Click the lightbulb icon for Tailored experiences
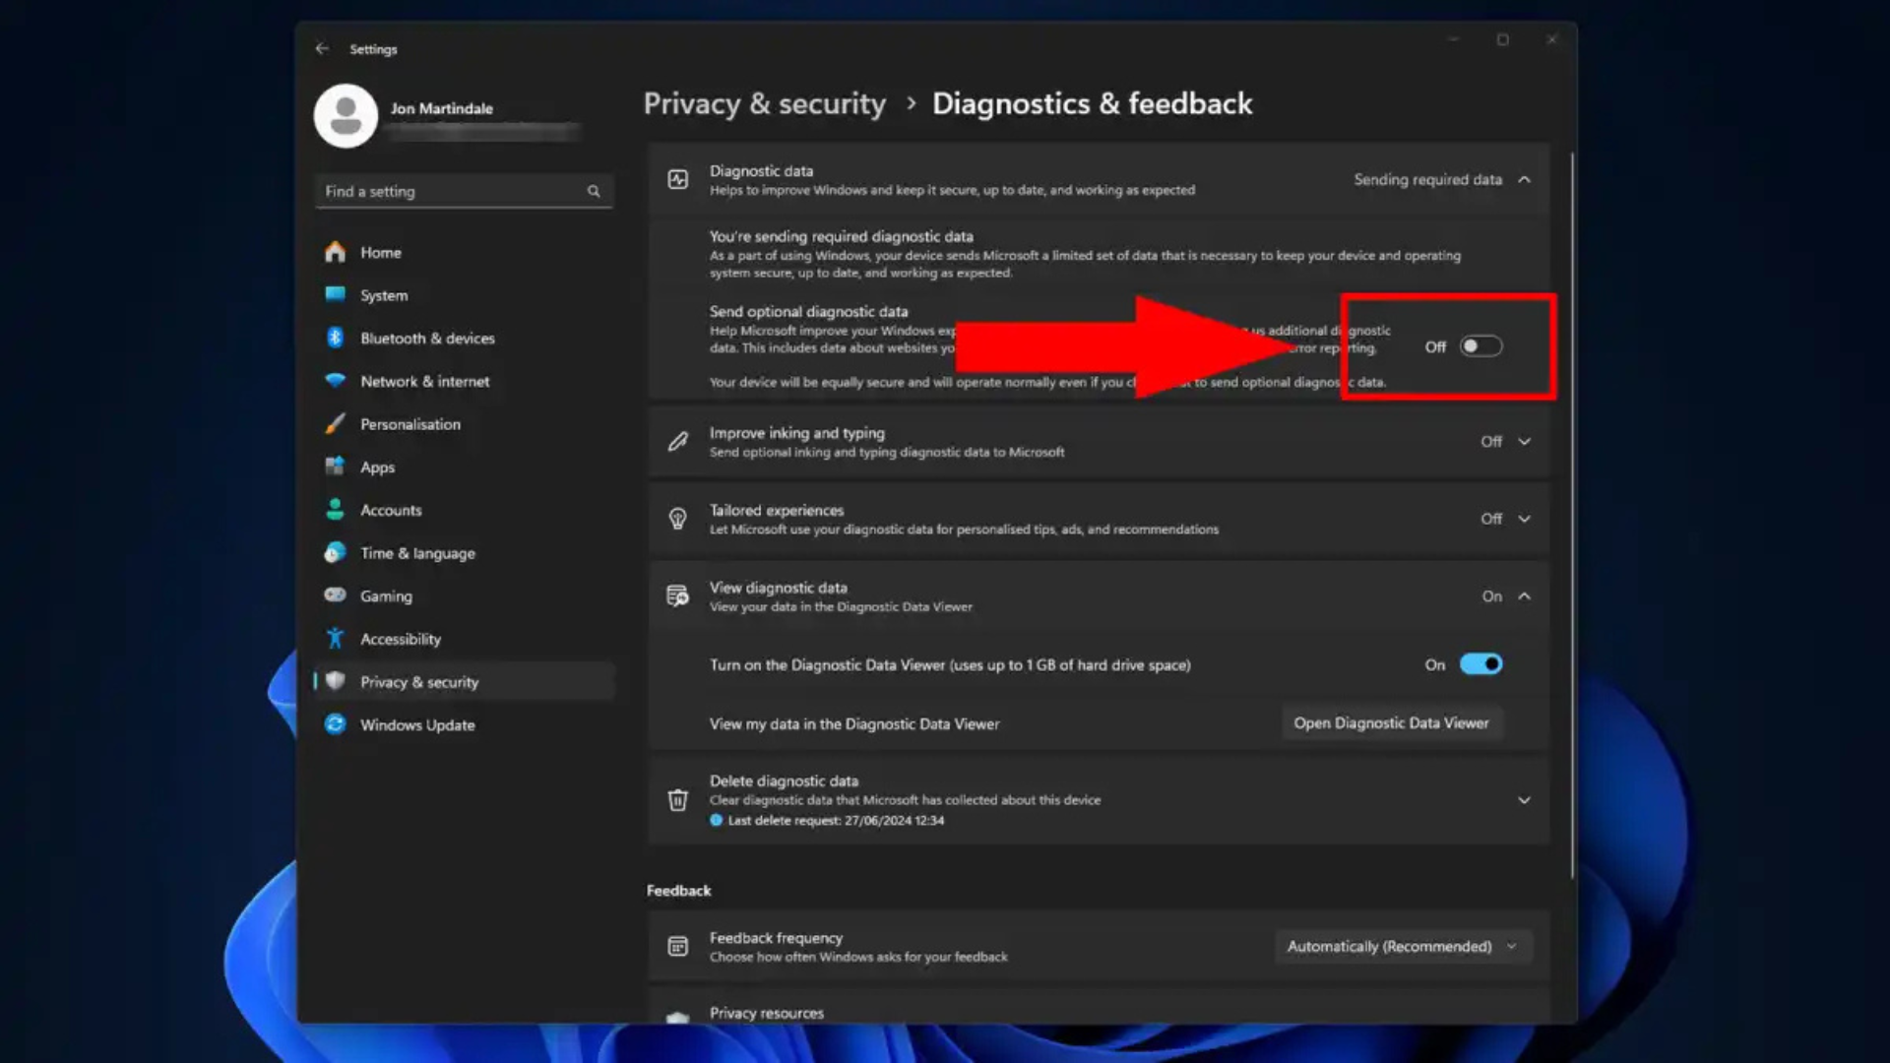Image resolution: width=1890 pixels, height=1063 pixels. click(677, 518)
